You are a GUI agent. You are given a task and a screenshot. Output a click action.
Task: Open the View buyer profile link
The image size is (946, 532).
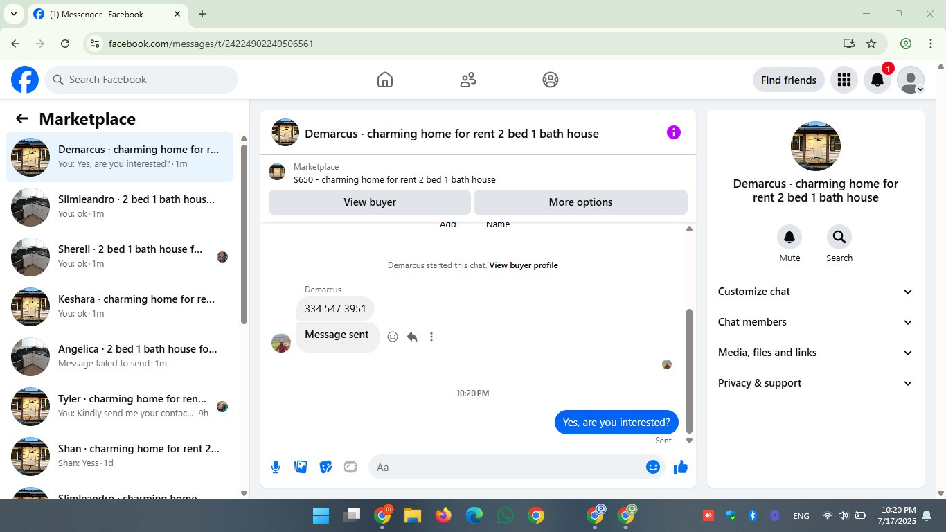pyautogui.click(x=524, y=265)
